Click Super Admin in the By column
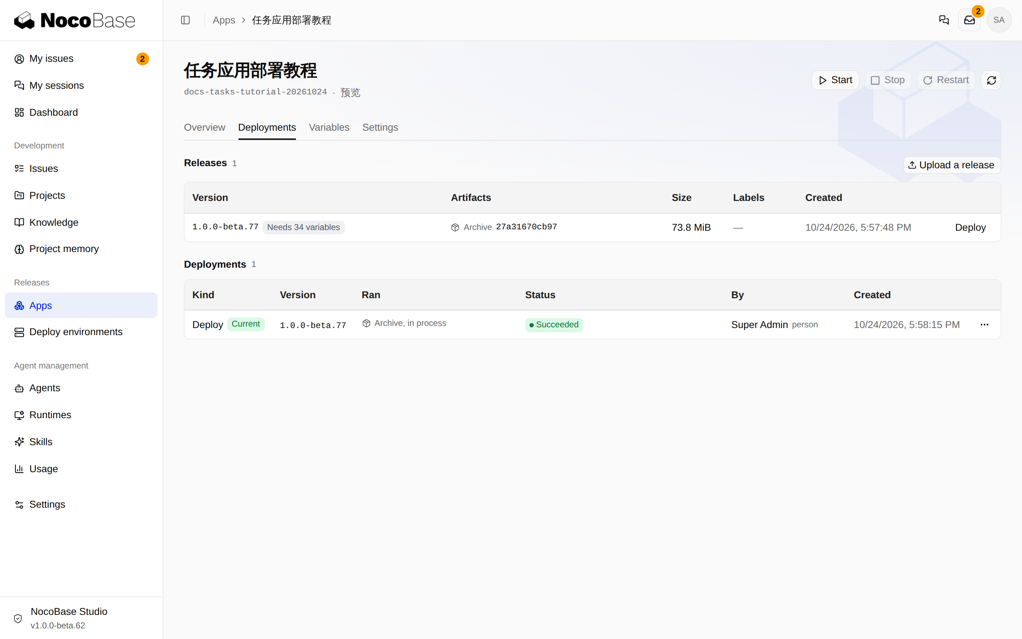The height and width of the screenshot is (639, 1022). 759,325
